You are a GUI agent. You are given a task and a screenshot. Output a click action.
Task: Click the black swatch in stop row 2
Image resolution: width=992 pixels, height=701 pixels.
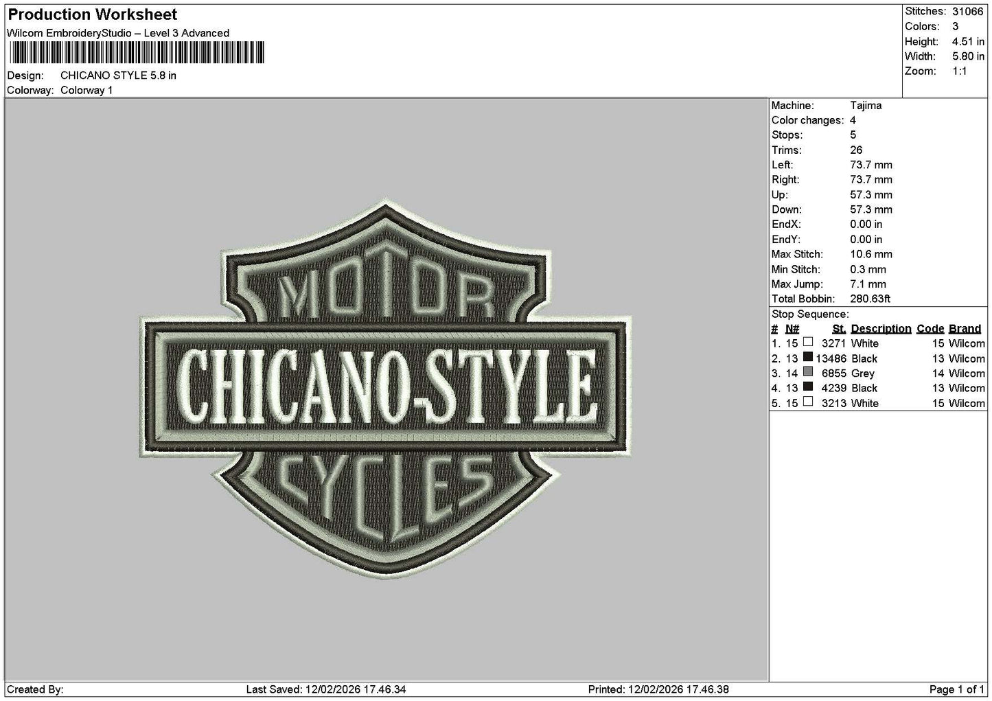[x=808, y=357]
